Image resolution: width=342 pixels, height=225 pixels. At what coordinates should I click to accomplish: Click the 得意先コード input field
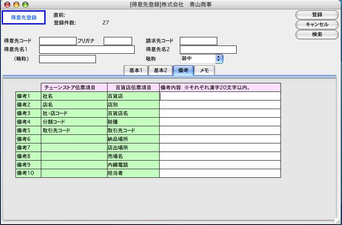pos(58,41)
